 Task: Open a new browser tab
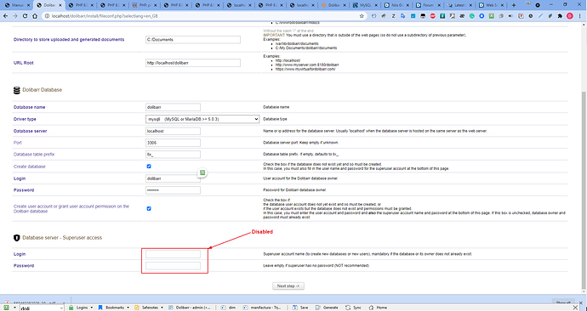point(514,5)
